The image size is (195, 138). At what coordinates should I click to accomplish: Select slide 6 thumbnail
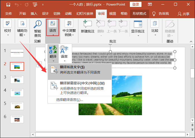tap(17, 119)
